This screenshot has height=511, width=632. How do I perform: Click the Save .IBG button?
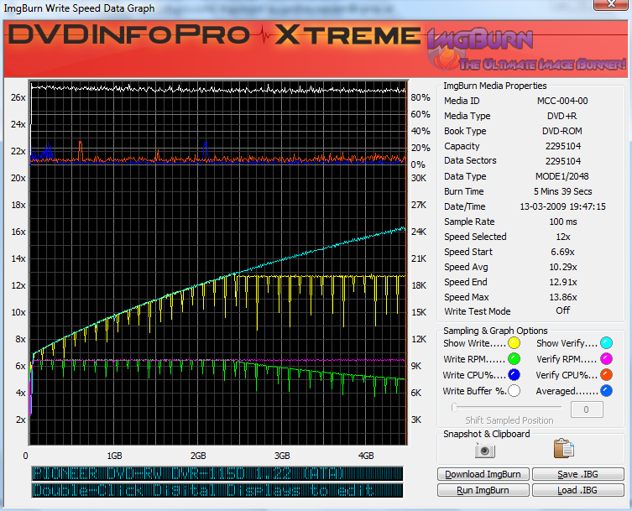click(x=578, y=474)
